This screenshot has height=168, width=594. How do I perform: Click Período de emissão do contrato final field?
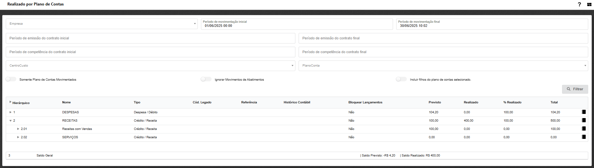tap(443, 38)
